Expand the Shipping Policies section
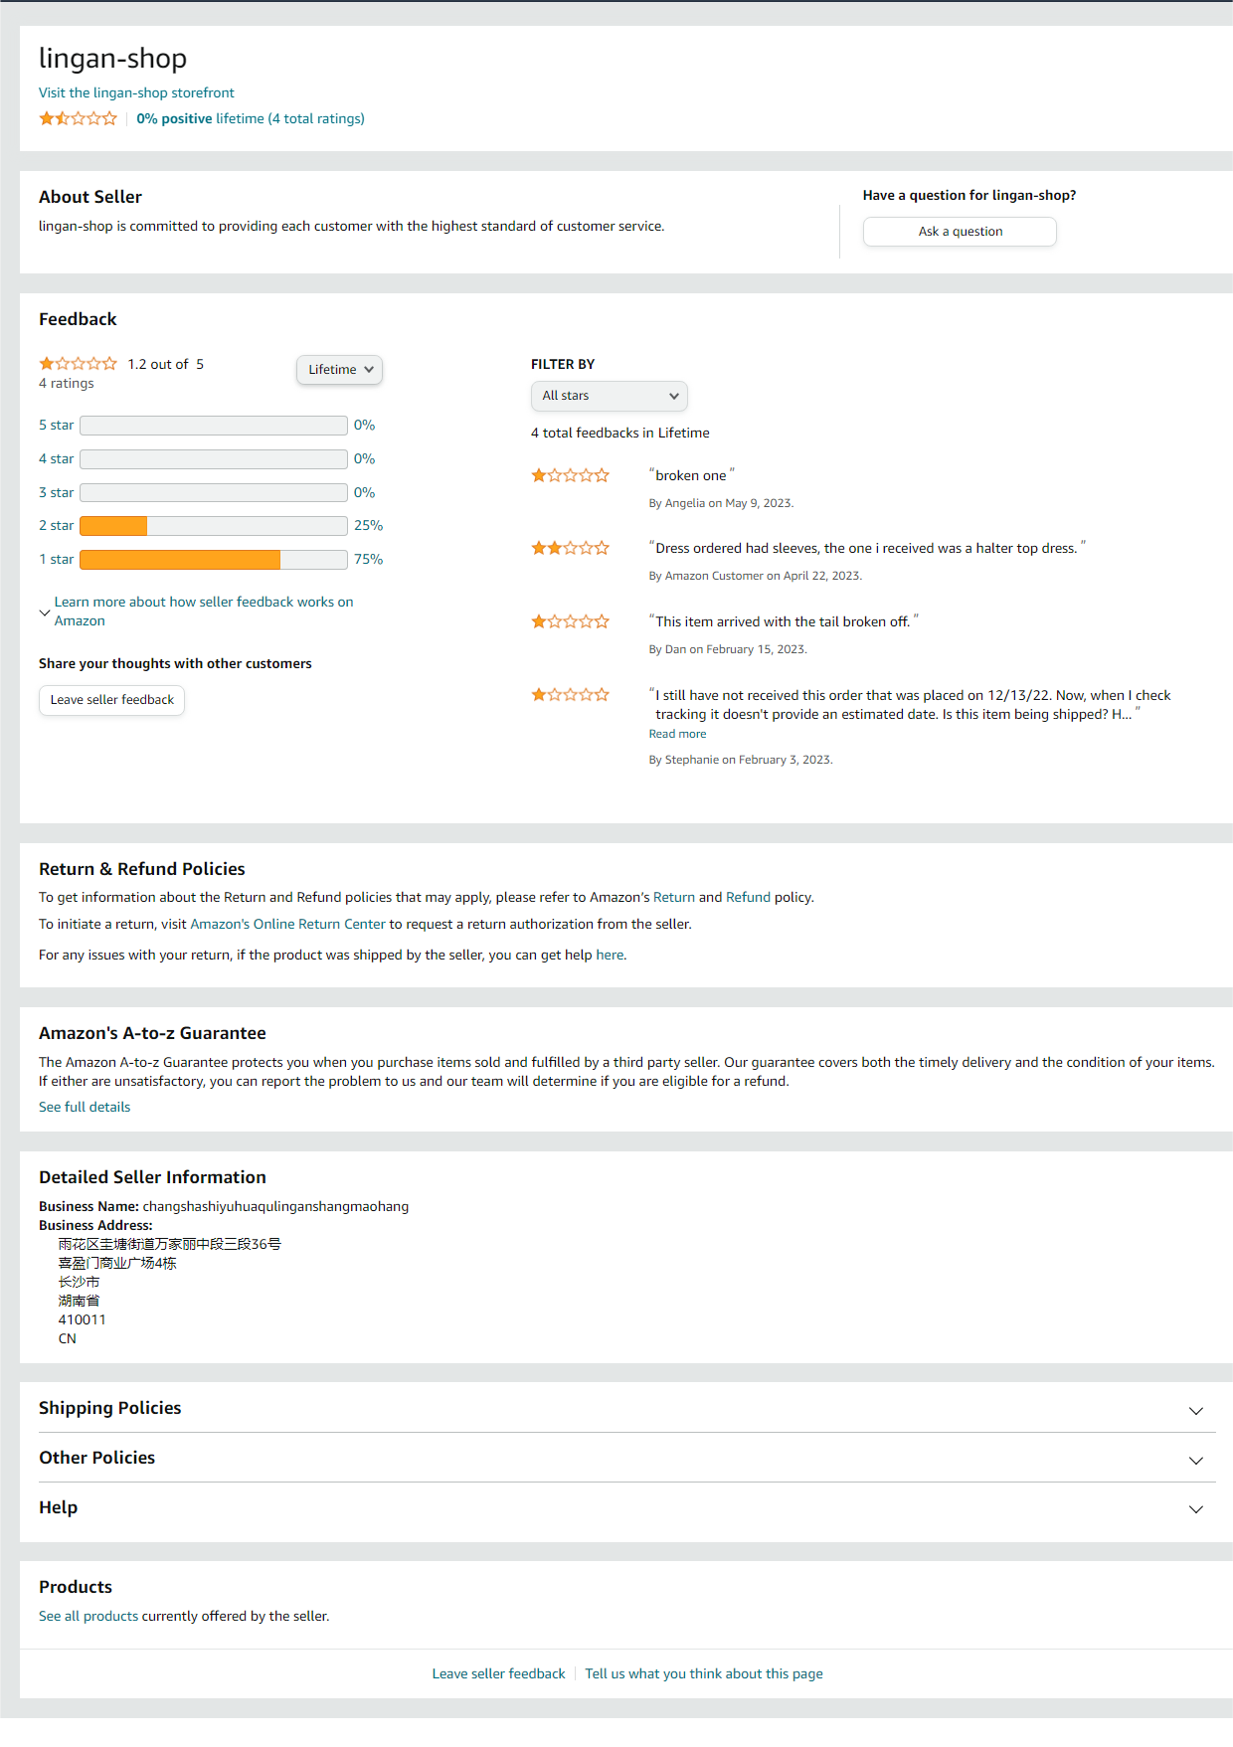 click(1195, 1410)
